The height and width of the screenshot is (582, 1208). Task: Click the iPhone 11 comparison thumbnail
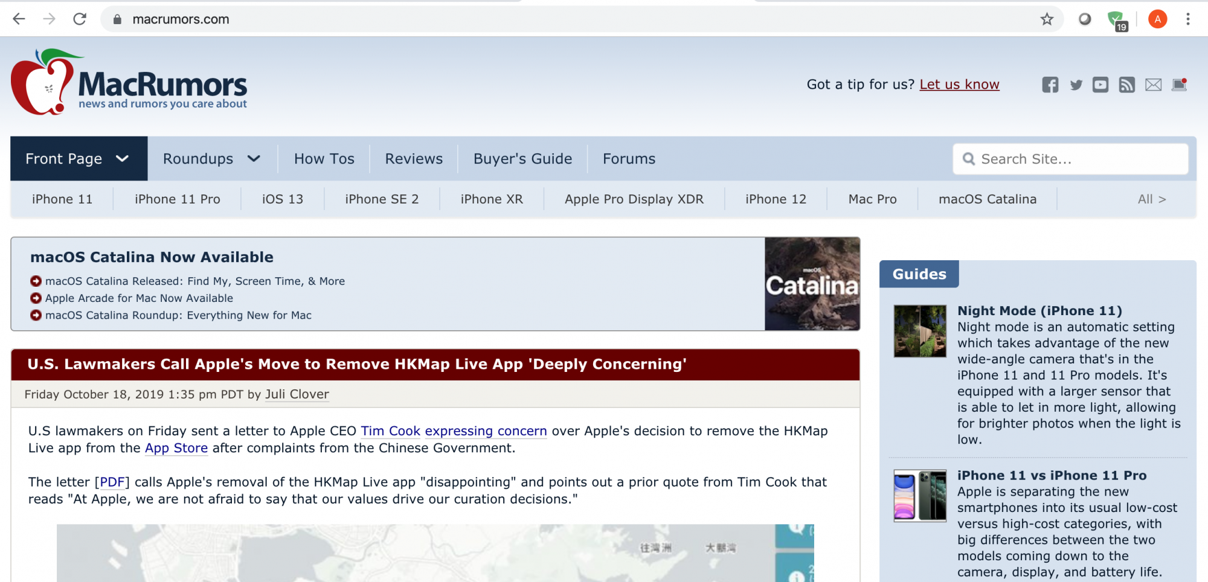(x=920, y=496)
